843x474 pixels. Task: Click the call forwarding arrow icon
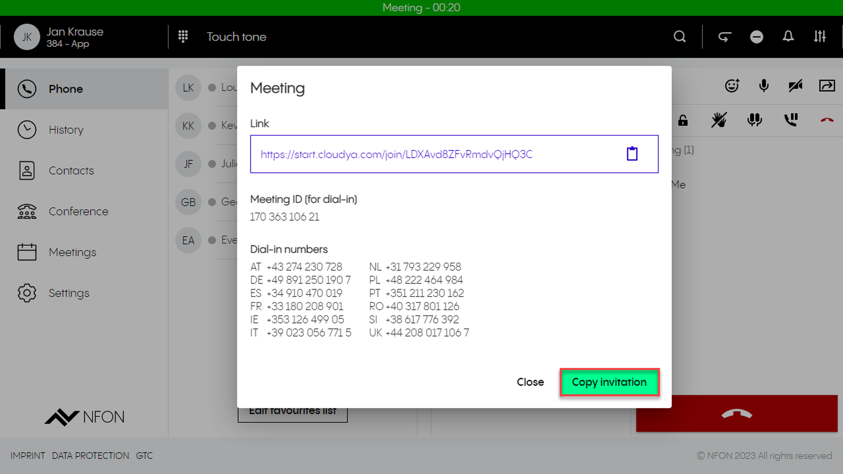(725, 37)
